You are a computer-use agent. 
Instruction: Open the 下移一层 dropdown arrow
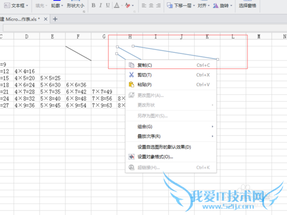[x=194, y=6]
